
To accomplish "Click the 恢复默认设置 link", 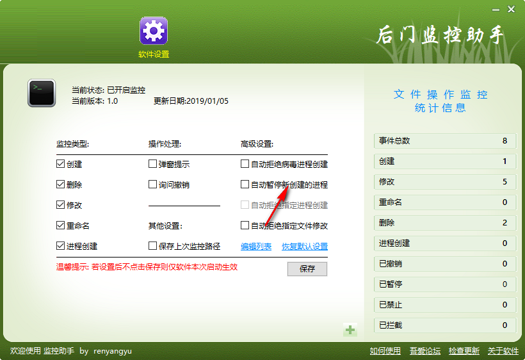I will click(305, 247).
